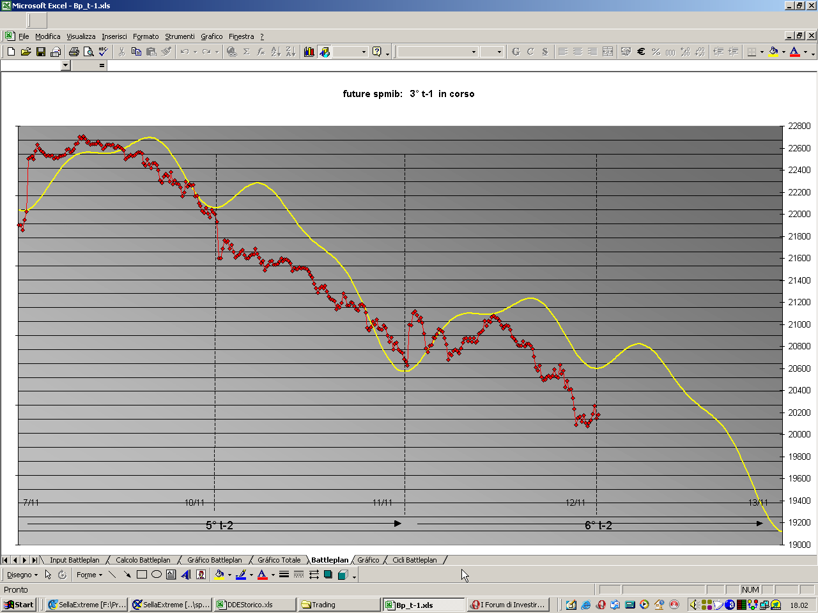
Task: Open the File menu
Action: point(24,36)
